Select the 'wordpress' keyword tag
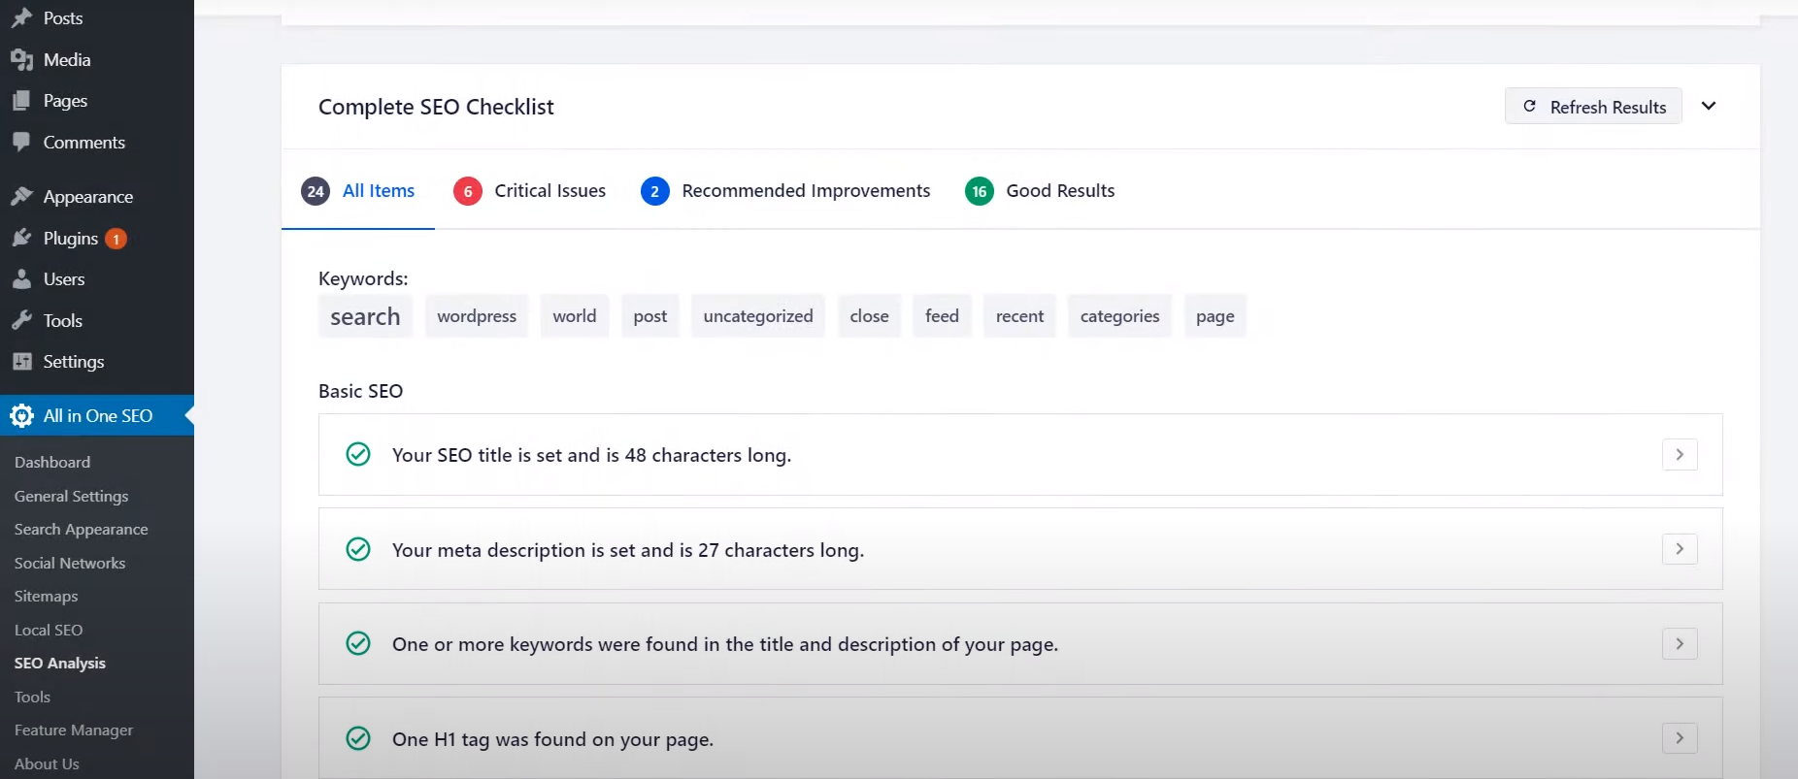This screenshot has width=1798, height=779. point(477,316)
